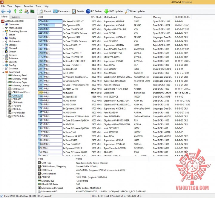The width and height of the screenshot is (215, 198).
Task: Click the Back navigation arrow
Action: click(3, 11)
